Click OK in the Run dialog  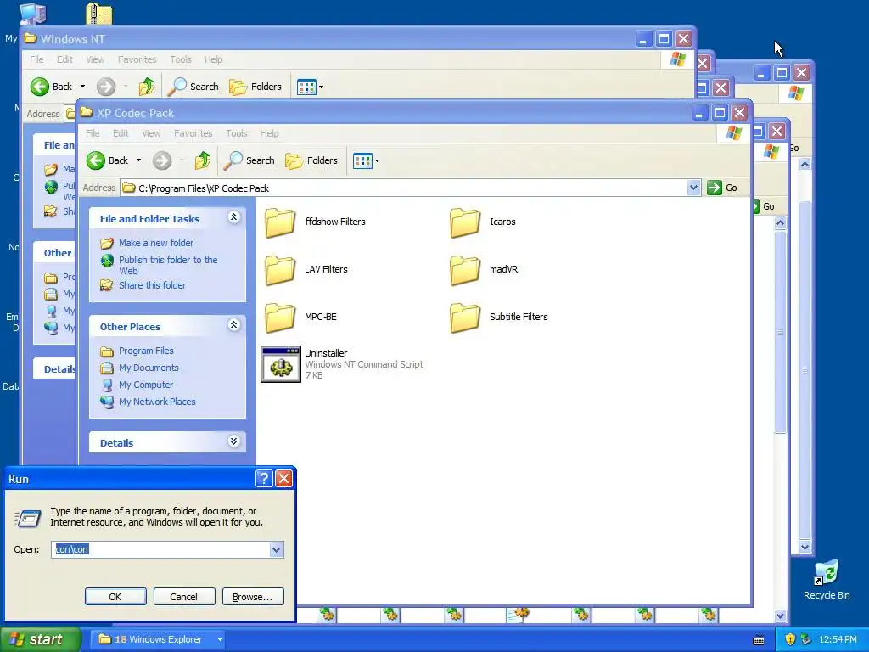click(115, 597)
